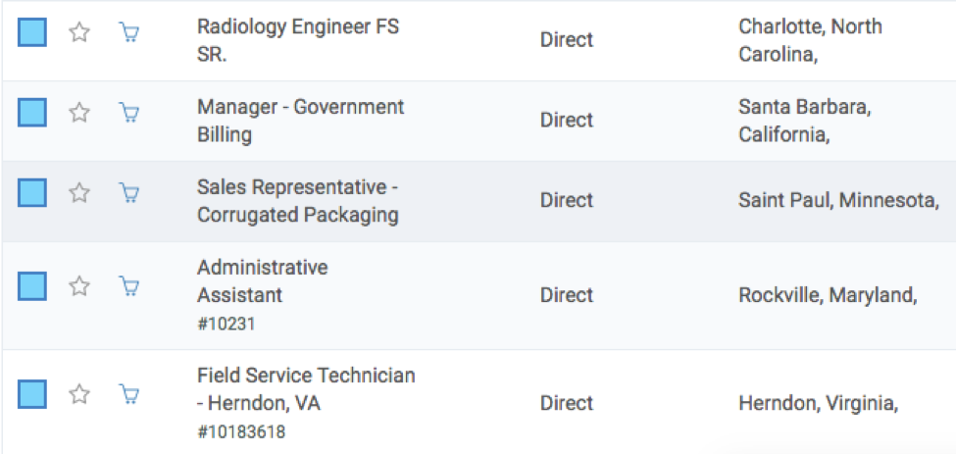The width and height of the screenshot is (956, 454).
Task: Add Manager - Government Billing to cart
Action: coord(128,113)
